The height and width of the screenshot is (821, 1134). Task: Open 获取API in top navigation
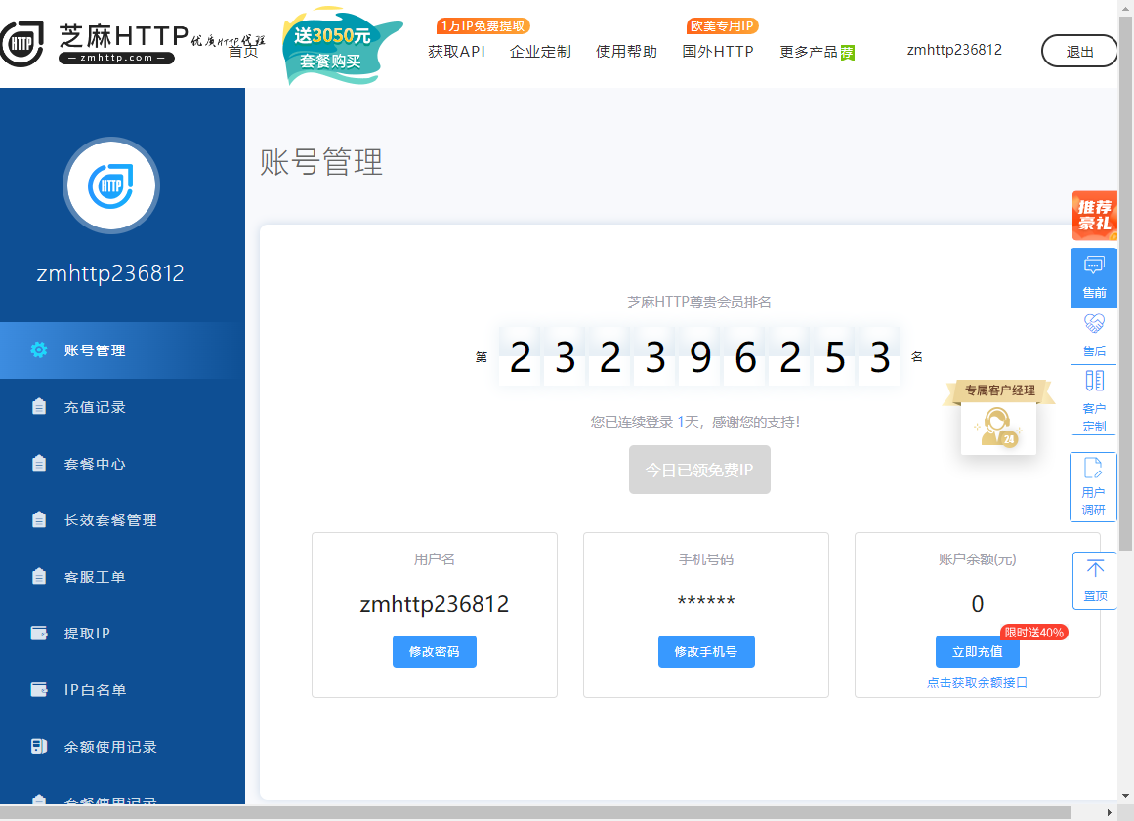point(456,52)
